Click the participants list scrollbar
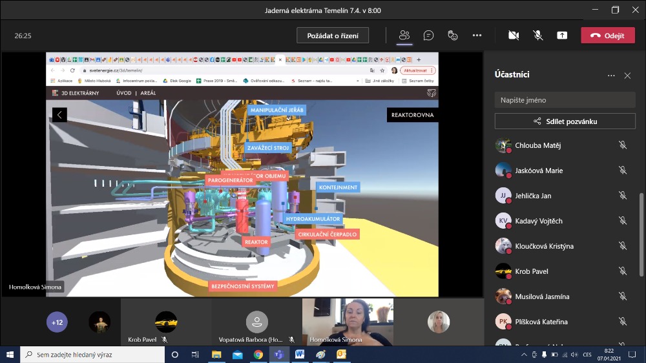The image size is (646, 363). [x=641, y=233]
